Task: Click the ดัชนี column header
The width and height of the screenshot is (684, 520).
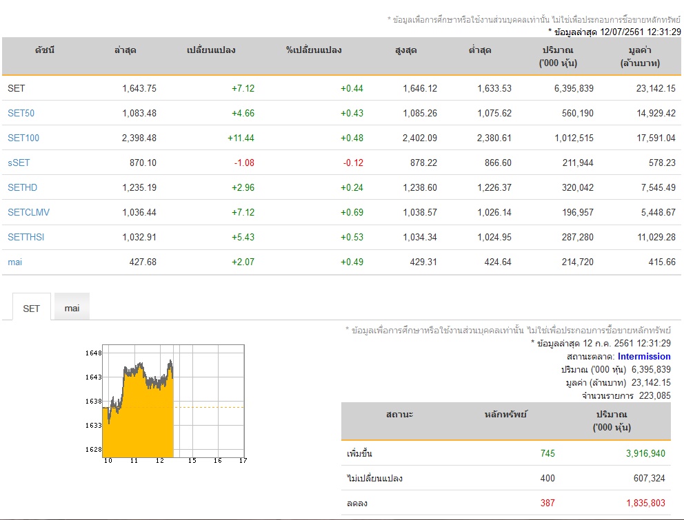Action: click(x=45, y=50)
